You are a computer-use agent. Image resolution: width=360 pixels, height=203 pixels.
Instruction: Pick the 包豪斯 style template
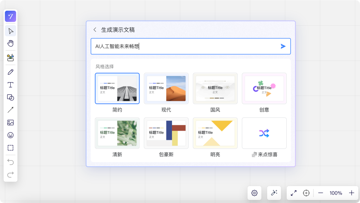click(x=166, y=133)
